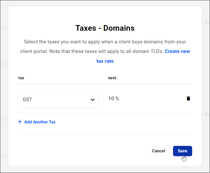Click the Taxes - Domains dialog title

pyautogui.click(x=105, y=28)
